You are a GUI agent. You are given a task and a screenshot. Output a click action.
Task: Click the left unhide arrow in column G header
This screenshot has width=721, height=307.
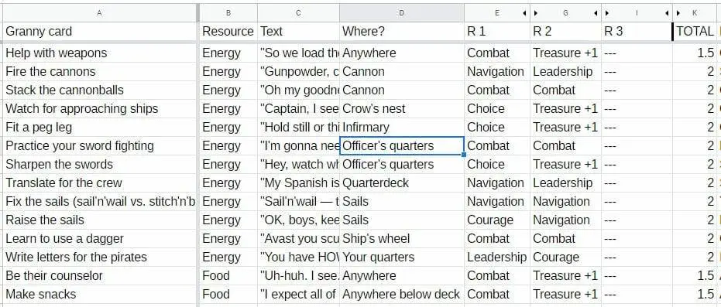coord(536,13)
